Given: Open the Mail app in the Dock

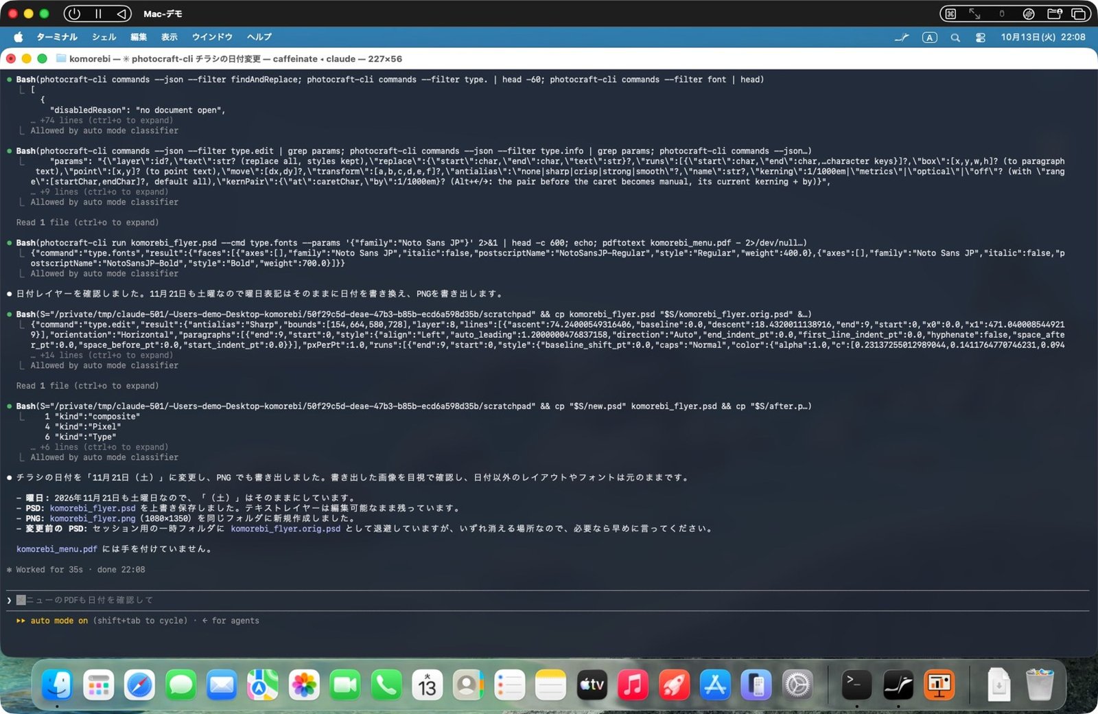Looking at the screenshot, I should 222,684.
